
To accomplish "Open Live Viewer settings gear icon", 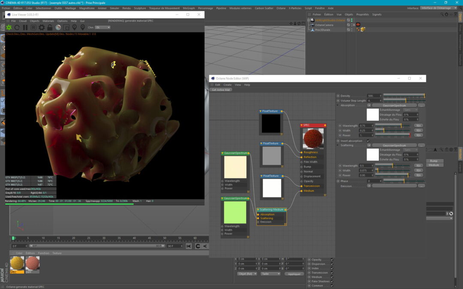I will click(x=42, y=27).
